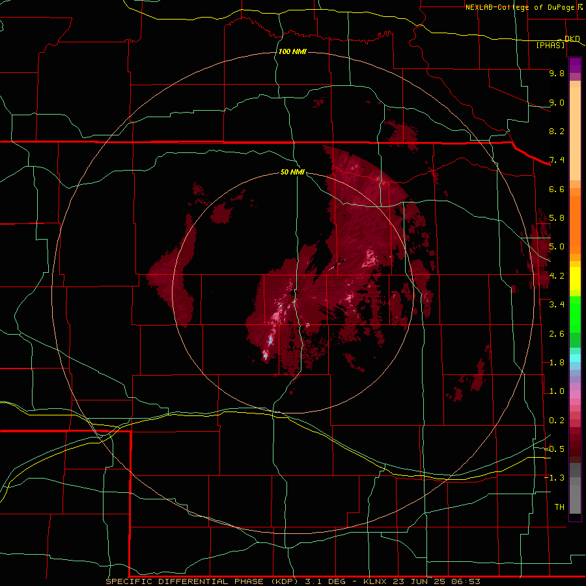Click the 100 NMI range ring label
The width and height of the screenshot is (586, 586).
point(292,51)
